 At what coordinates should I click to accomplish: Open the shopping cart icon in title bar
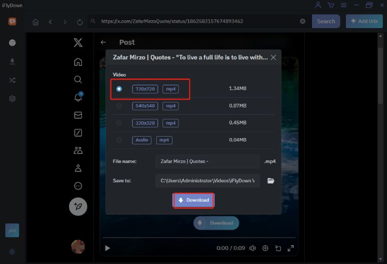[331, 5]
